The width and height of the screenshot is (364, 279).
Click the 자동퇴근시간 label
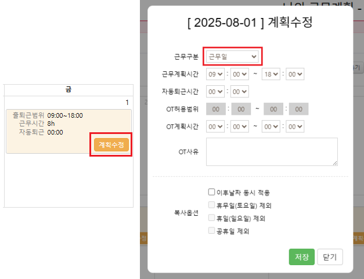(180, 92)
